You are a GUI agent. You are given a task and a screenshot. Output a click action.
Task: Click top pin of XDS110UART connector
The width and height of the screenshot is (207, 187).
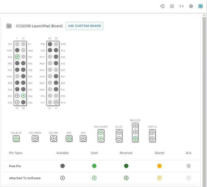101,132
